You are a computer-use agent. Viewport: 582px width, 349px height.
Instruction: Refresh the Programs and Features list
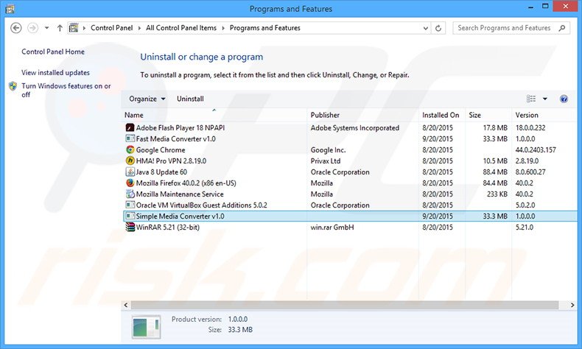coord(438,28)
